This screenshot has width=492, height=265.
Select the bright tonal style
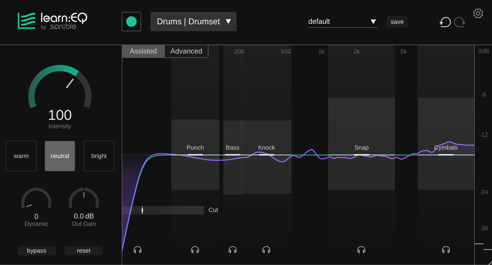(x=99, y=156)
